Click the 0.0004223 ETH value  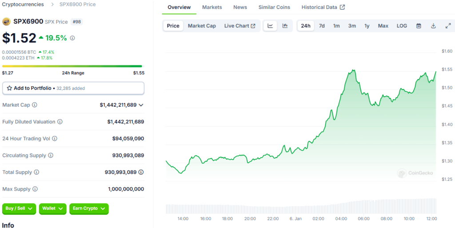pyautogui.click(x=18, y=58)
